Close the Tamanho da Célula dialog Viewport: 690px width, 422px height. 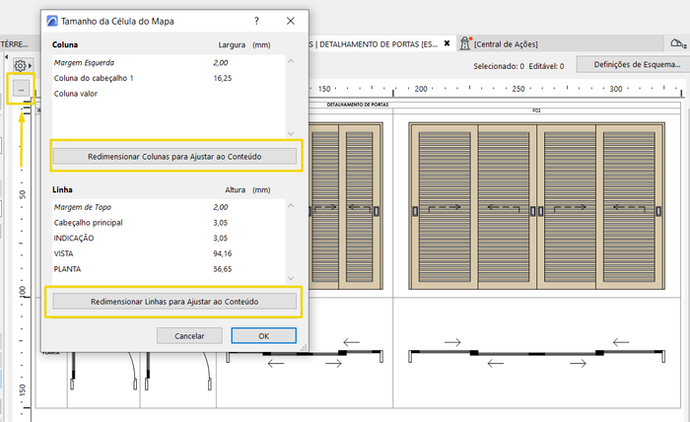pyautogui.click(x=291, y=21)
